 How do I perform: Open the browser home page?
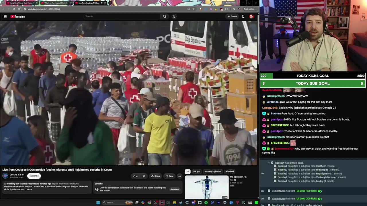click(x=19, y=9)
